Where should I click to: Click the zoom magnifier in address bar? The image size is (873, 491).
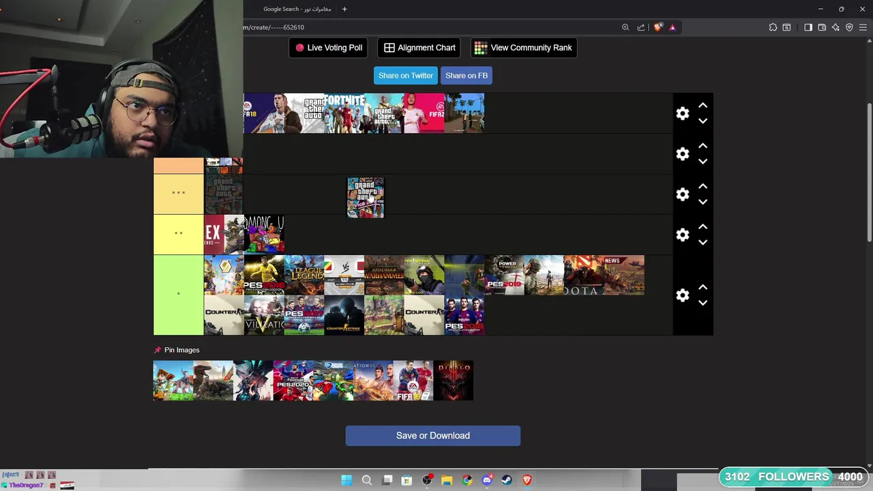coord(625,27)
